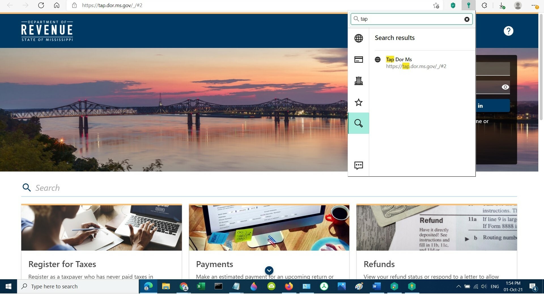Click the scroll-down chevron circle button

pyautogui.click(x=269, y=270)
